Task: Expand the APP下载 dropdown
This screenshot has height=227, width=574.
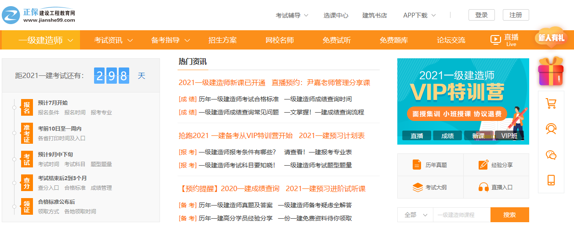Action: 419,15
